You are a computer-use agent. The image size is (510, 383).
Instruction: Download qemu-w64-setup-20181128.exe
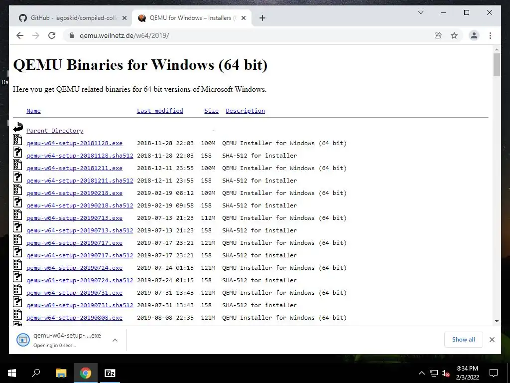[75, 143]
